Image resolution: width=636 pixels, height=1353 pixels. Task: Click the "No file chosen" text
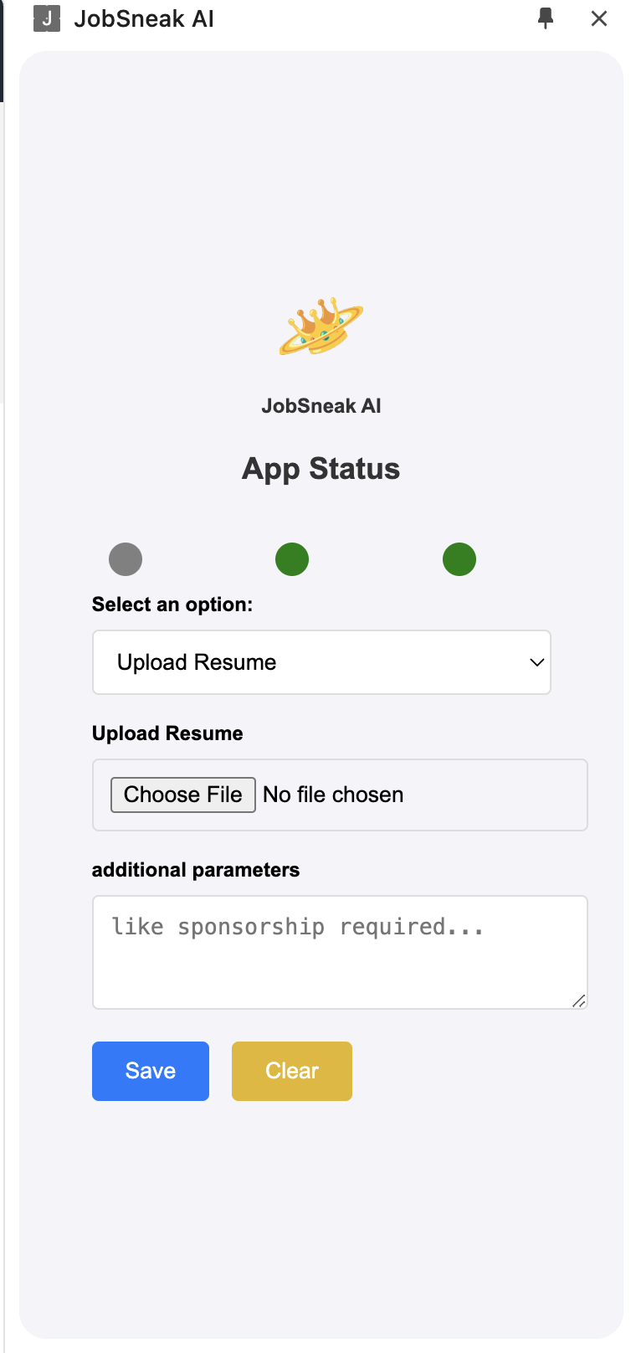tap(333, 795)
